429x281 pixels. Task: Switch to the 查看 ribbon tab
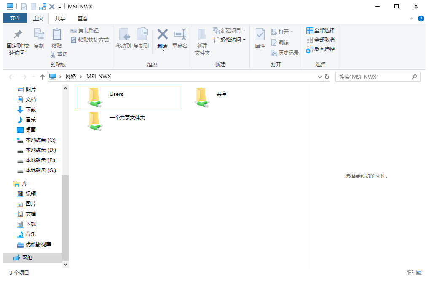83,18
